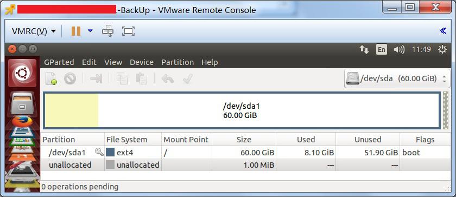Open the system power gear menu icon
456x197 pixels.
(x=442, y=49)
